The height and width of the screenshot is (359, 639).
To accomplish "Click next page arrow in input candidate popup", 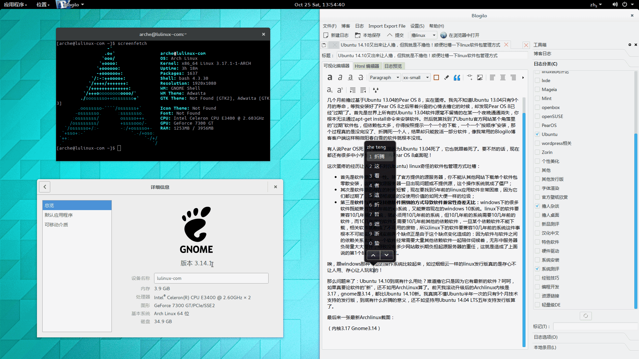I will 386,255.
